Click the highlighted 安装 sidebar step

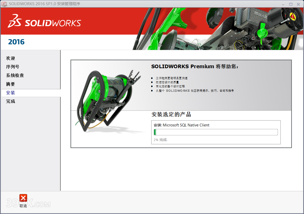pos(10,93)
